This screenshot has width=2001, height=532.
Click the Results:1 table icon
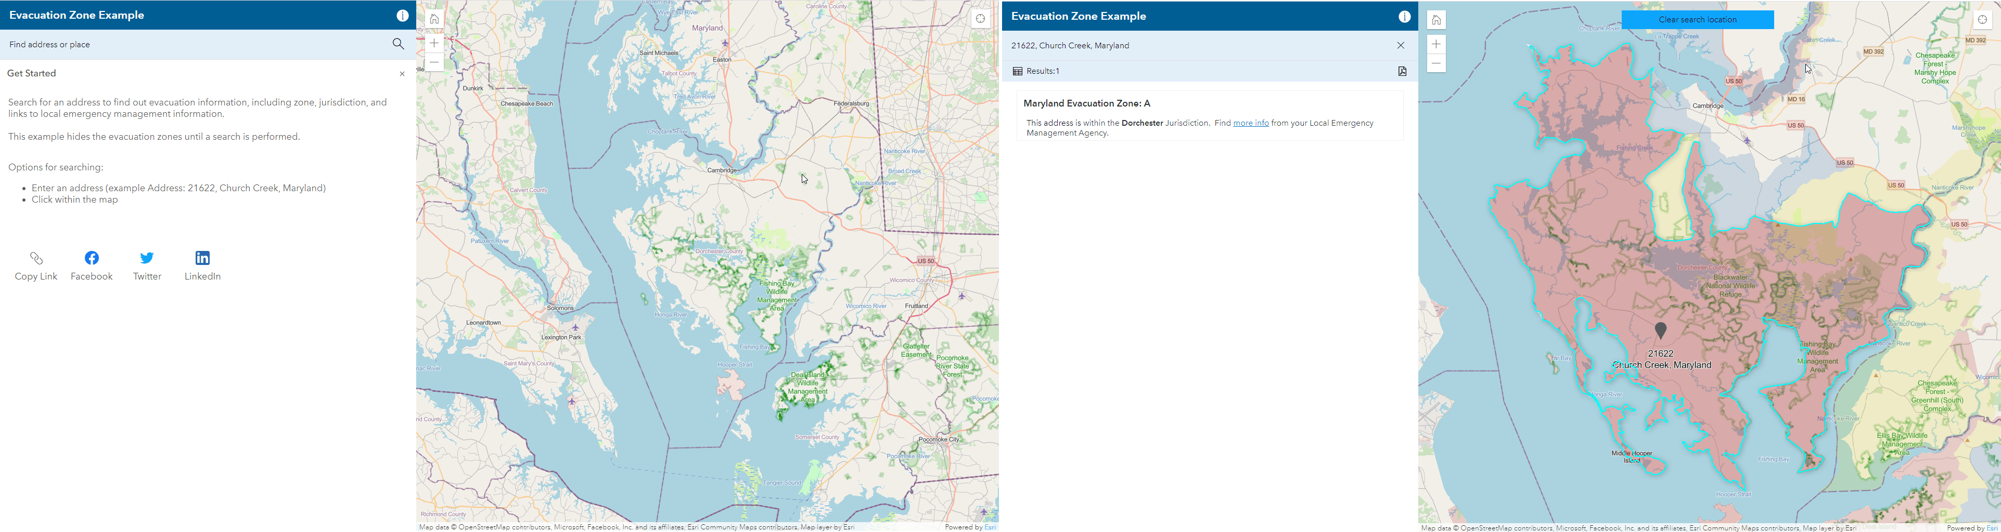(x=1017, y=71)
